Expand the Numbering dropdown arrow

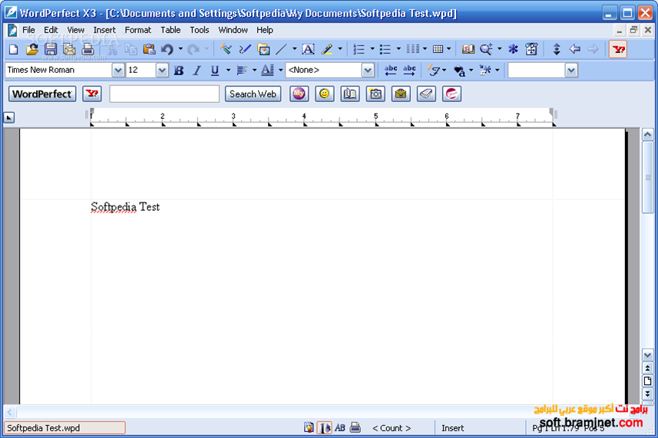(372, 49)
